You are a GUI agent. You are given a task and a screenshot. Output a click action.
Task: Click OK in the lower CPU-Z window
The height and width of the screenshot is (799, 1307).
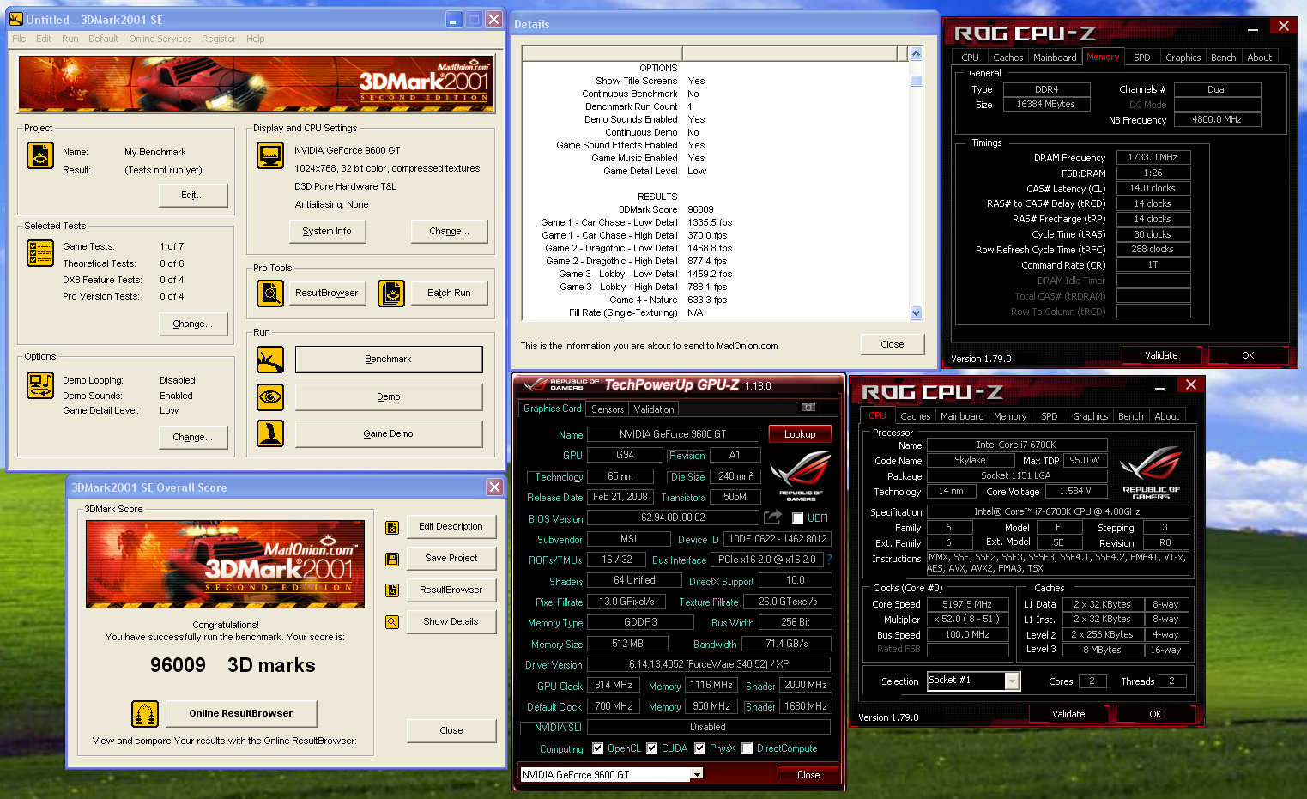(1155, 714)
